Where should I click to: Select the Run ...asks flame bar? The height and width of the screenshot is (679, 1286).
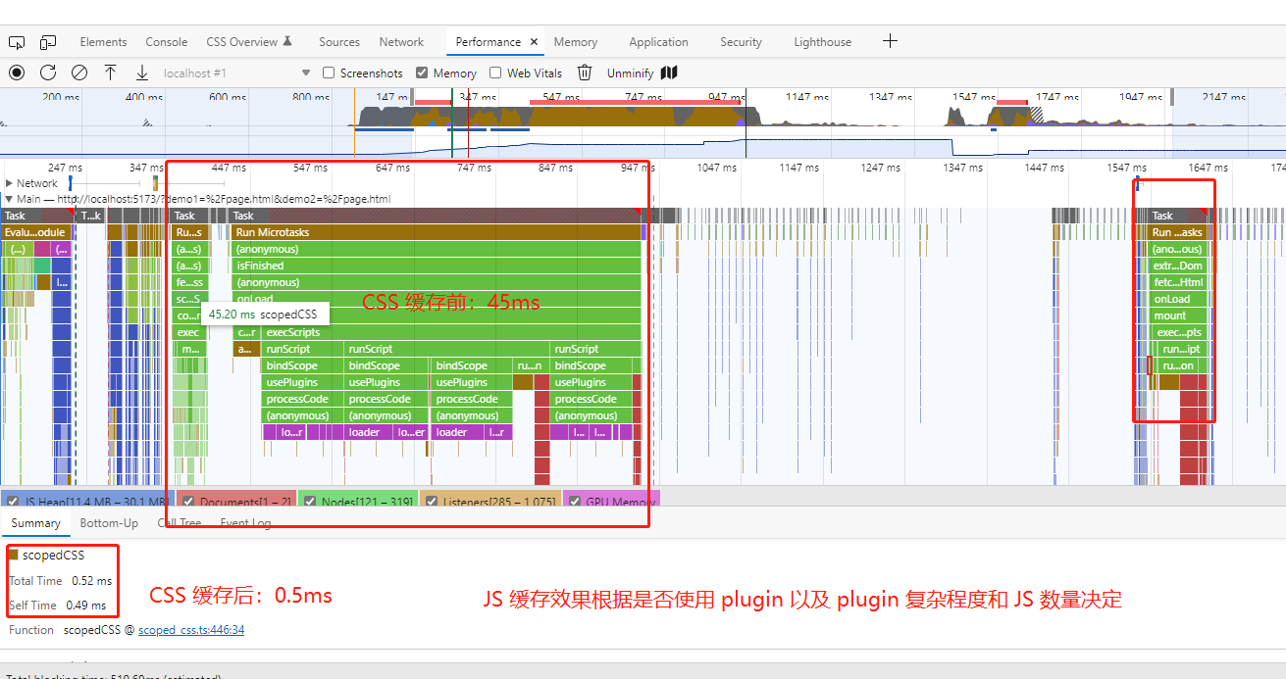[x=1176, y=232]
